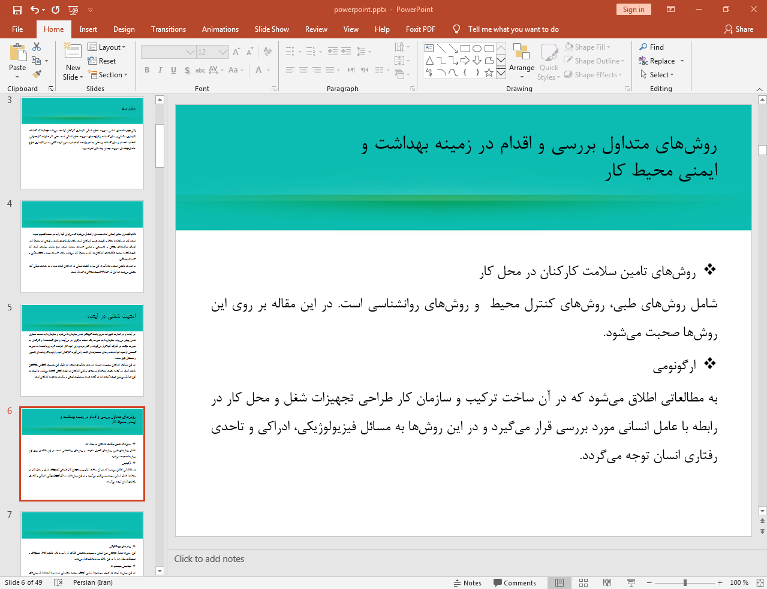The width and height of the screenshot is (767, 589).
Task: Open the Shape Effects dropdown
Action: pyautogui.click(x=593, y=75)
